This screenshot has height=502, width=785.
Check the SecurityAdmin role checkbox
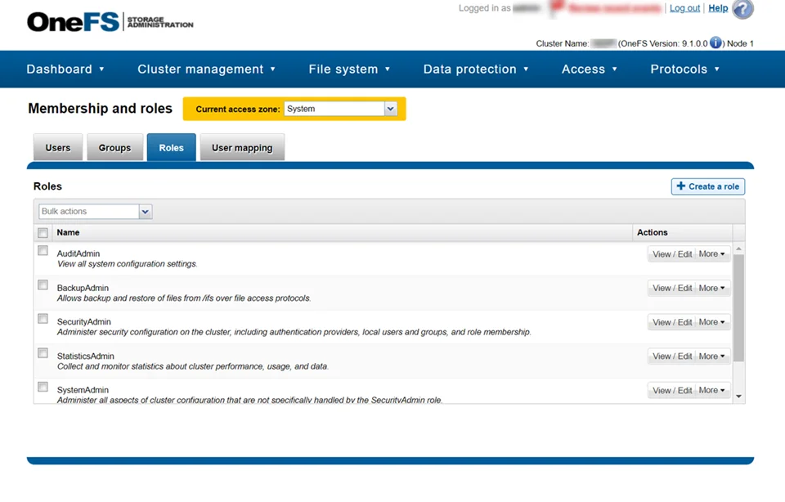[x=43, y=319]
